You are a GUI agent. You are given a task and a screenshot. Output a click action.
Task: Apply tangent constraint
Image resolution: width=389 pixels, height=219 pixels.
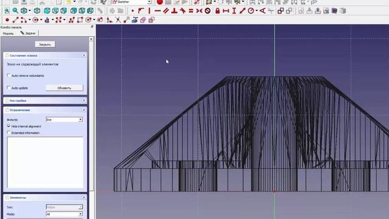click(x=182, y=11)
